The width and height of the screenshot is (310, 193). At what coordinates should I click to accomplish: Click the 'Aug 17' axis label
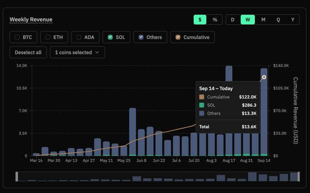point(229,161)
